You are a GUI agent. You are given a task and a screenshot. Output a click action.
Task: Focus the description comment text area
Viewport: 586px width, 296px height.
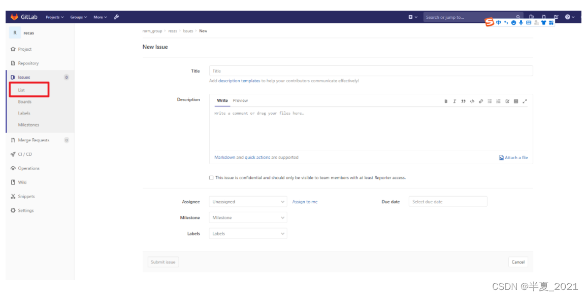(x=371, y=129)
